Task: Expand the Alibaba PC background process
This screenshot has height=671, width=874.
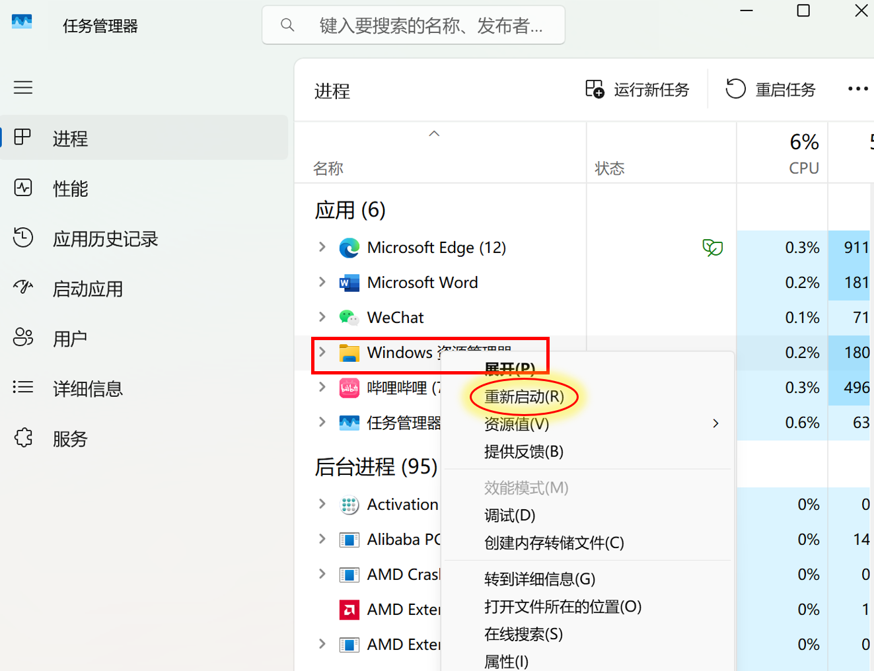Action: [x=322, y=539]
